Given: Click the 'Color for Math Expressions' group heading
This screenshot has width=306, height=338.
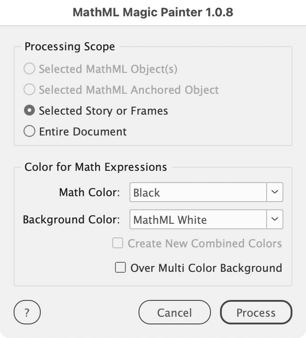Looking at the screenshot, I should 96,167.
